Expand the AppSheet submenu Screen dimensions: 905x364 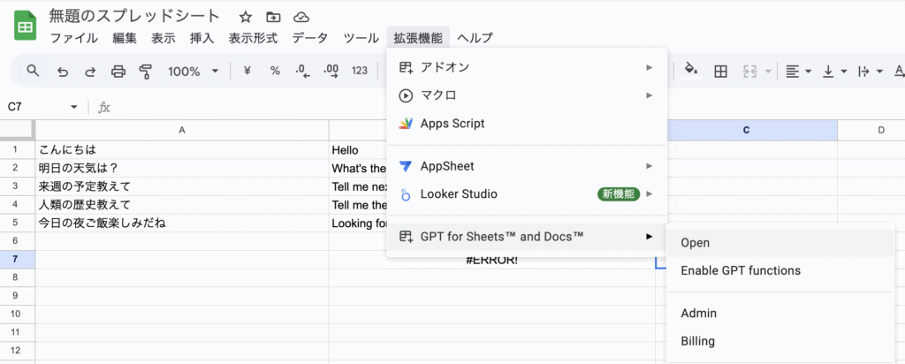pos(527,166)
